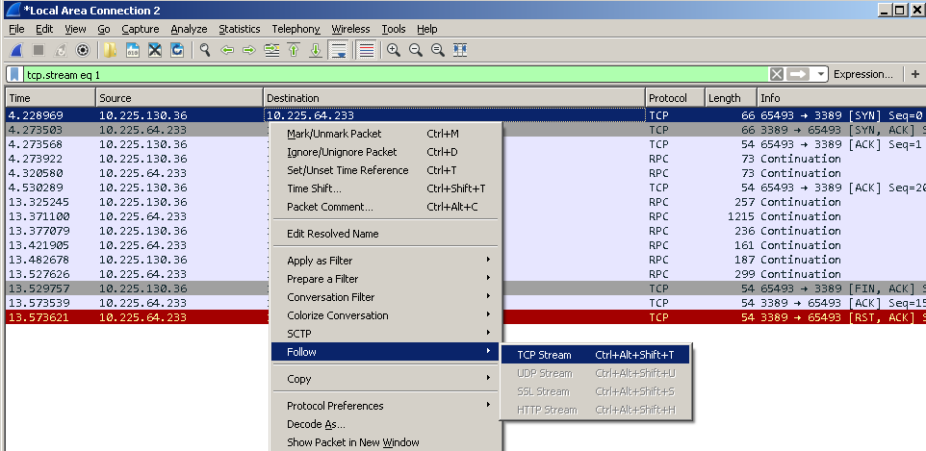926x451 pixels.
Task: Go to specified packet icon
Action: [x=271, y=50]
